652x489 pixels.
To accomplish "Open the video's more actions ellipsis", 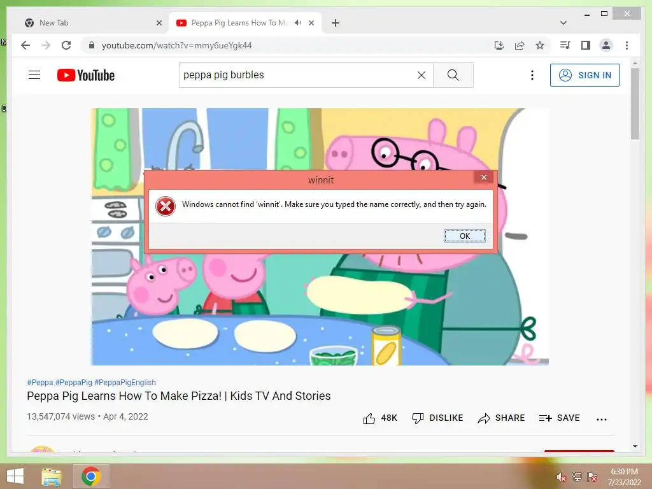I will coord(602,419).
